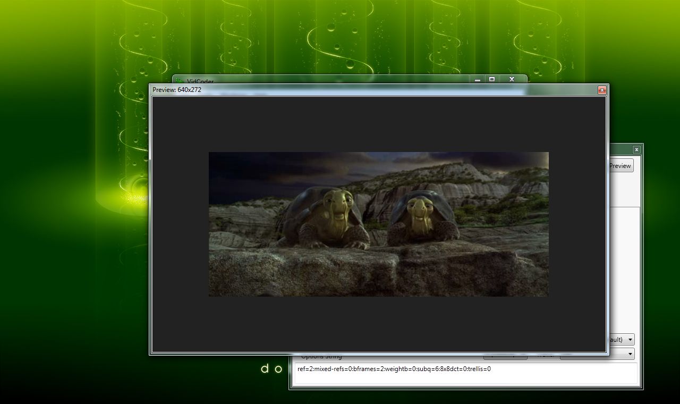The width and height of the screenshot is (680, 404).
Task: Open the dropdown ending in '(default)' in the settings window
Action: [622, 339]
